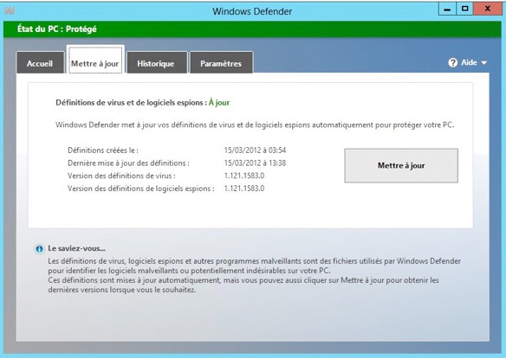
Task: Minimize the Windows Defender window
Action: pyautogui.click(x=447, y=9)
